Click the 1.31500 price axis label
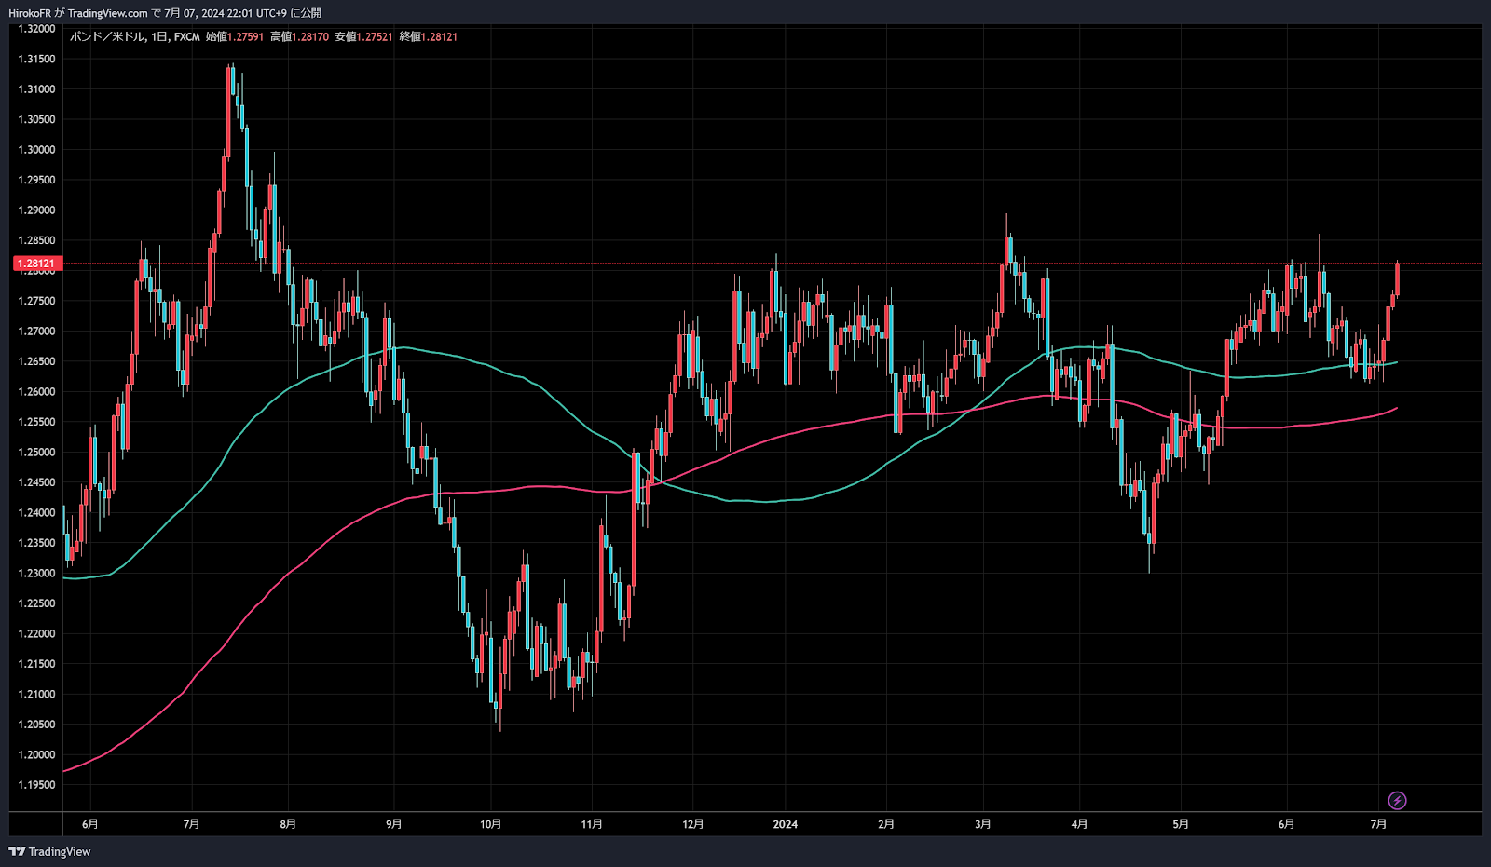This screenshot has height=867, width=1491. [x=36, y=59]
